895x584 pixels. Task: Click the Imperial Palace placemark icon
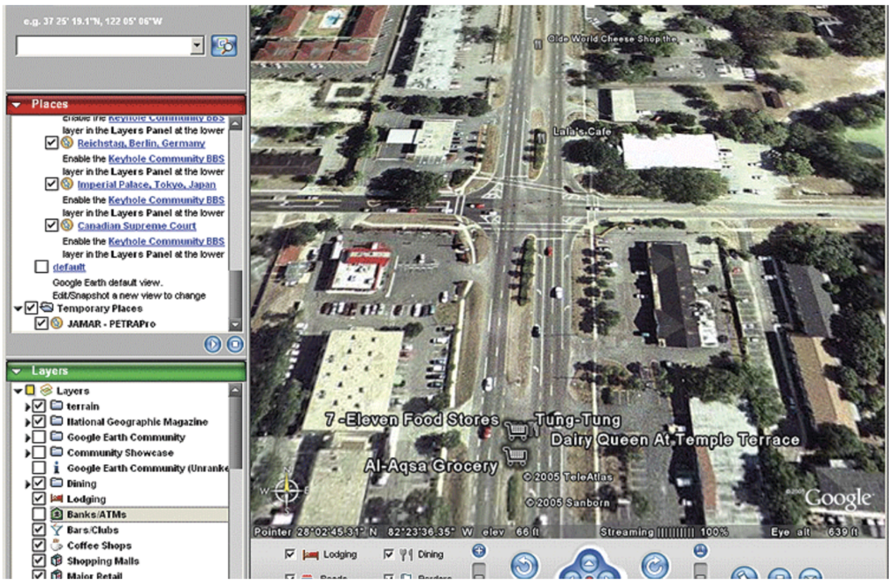(x=66, y=184)
